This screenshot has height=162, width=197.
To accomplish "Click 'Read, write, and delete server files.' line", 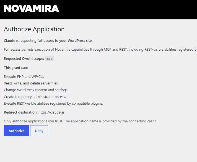I will [31, 83].
